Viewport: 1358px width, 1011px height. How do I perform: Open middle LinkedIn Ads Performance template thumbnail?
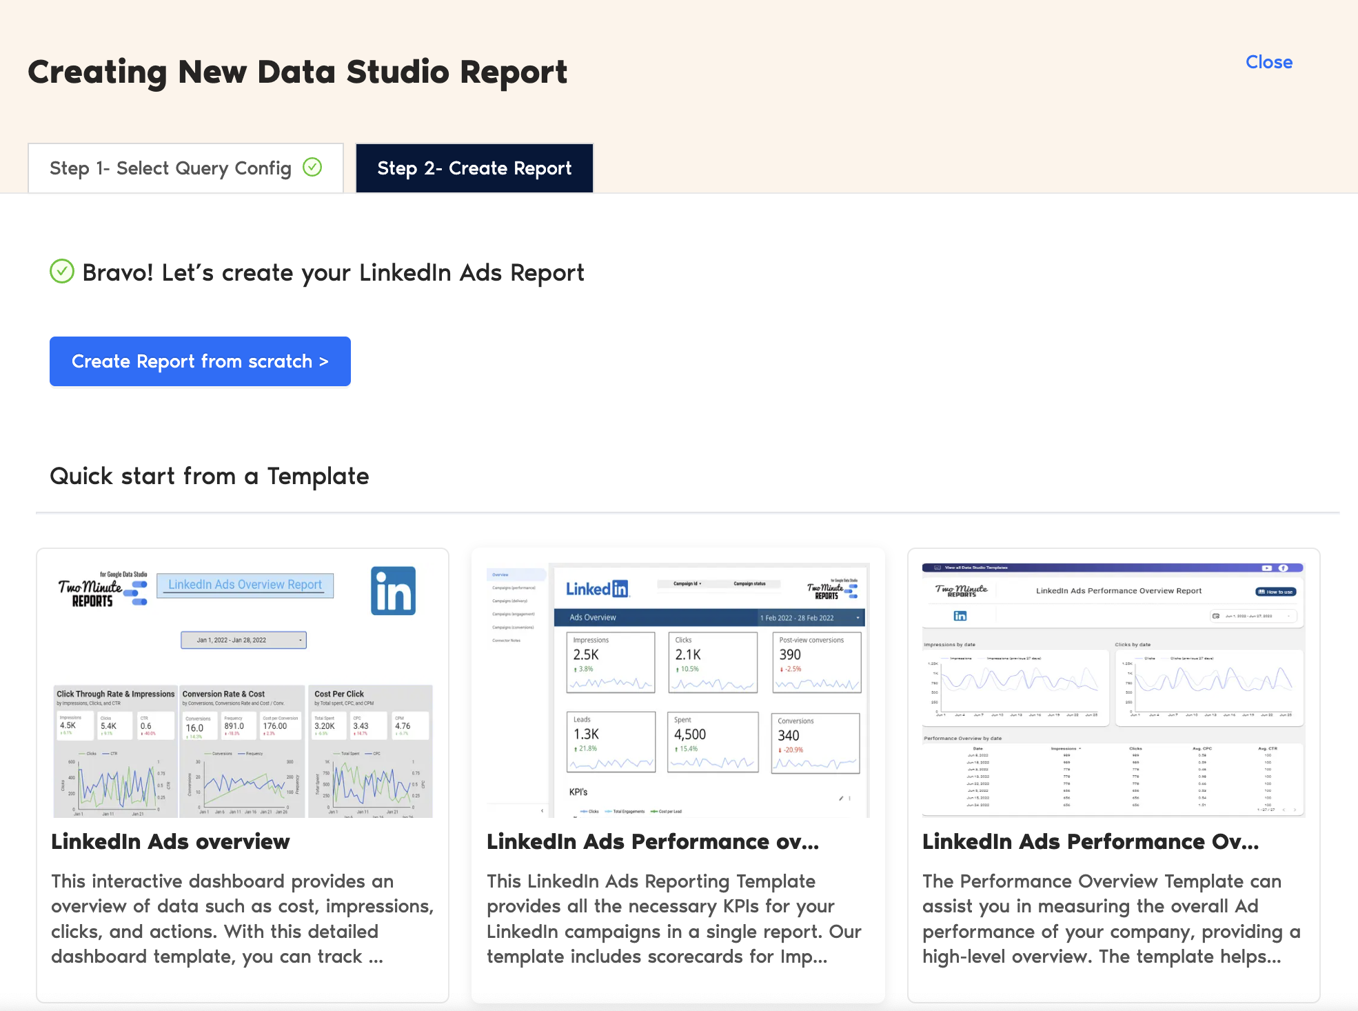click(x=678, y=690)
